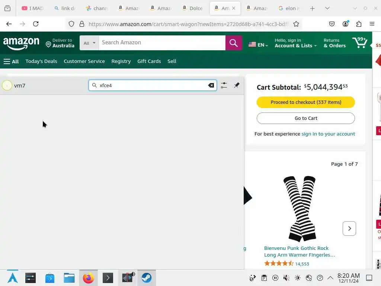Go back to the previous page
The width and height of the screenshot is (381, 286).
coord(9,24)
